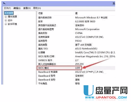
Task: Select the 操作系统制造商 row
Action: pyautogui.click(x=46, y=29)
